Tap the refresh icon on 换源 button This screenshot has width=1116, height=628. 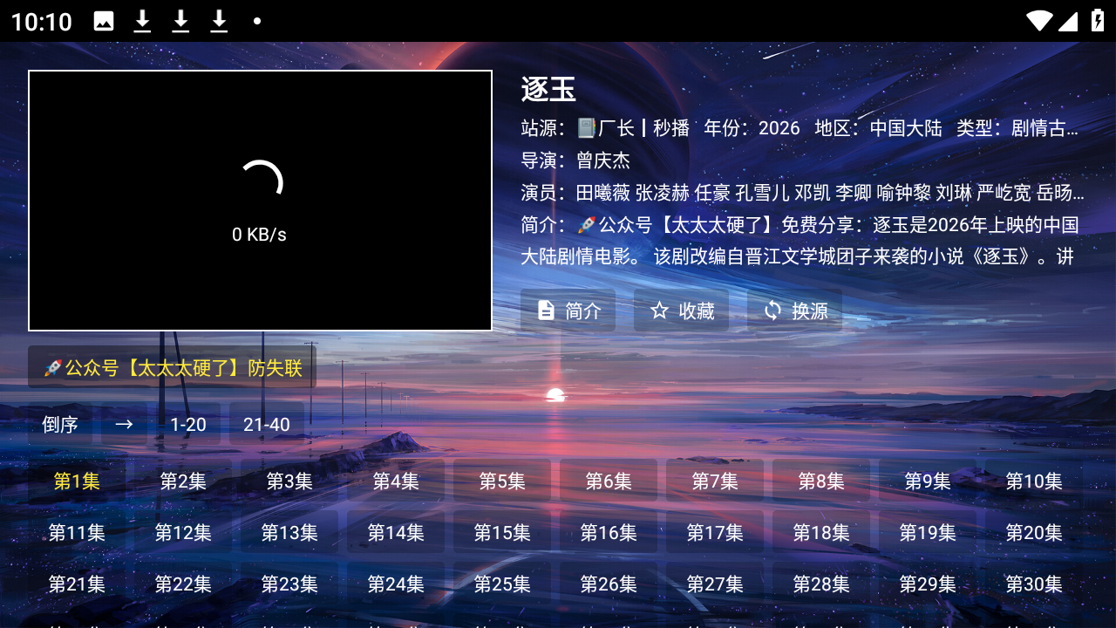point(772,311)
